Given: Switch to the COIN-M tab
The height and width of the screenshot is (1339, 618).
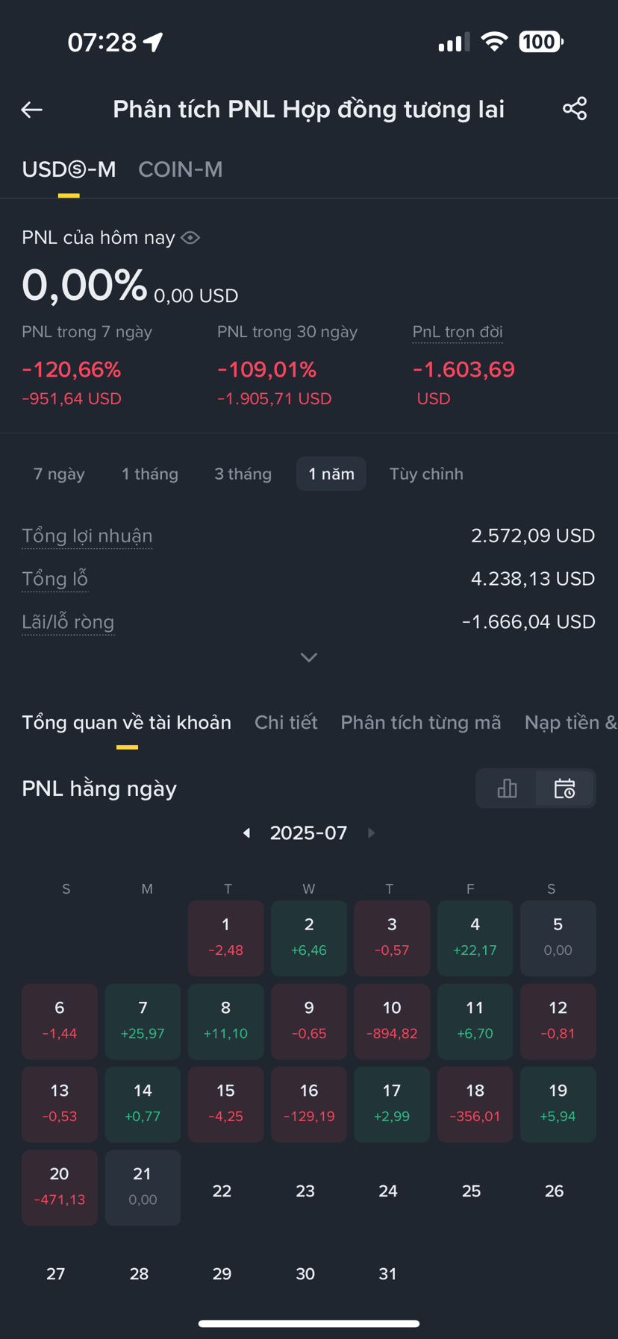Looking at the screenshot, I should pyautogui.click(x=181, y=169).
